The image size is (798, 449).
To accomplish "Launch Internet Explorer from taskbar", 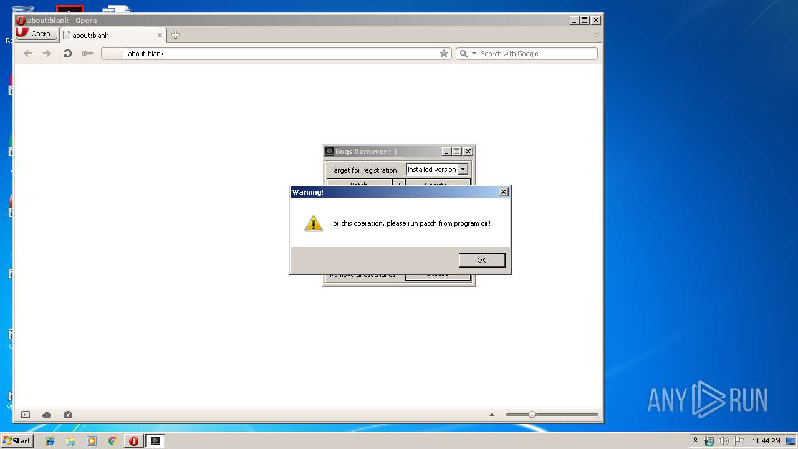I will 50,441.
